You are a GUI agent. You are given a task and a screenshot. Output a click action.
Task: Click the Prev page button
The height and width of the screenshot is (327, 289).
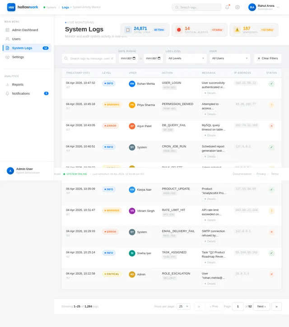pos(214,307)
